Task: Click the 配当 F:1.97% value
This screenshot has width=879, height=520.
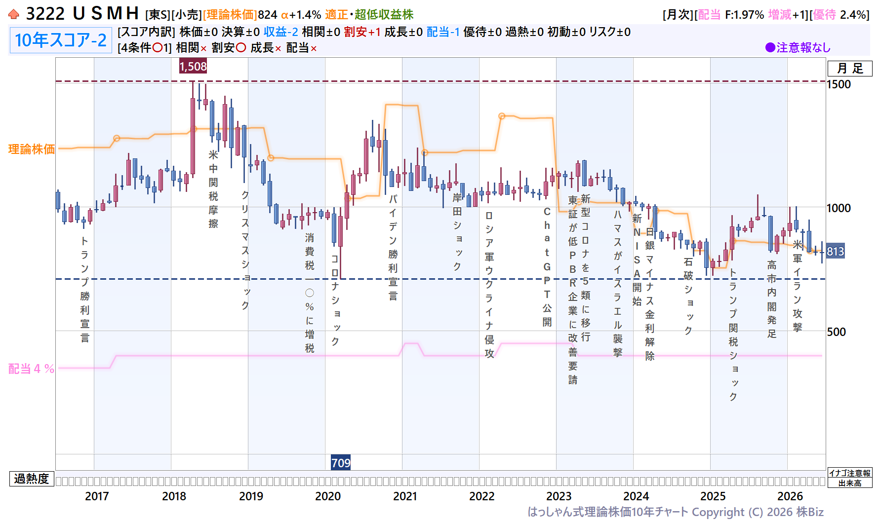Action: pos(731,15)
